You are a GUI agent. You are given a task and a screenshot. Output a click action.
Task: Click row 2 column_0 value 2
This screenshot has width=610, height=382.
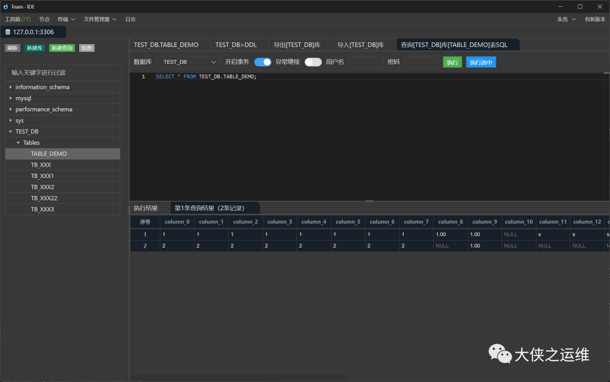point(177,246)
